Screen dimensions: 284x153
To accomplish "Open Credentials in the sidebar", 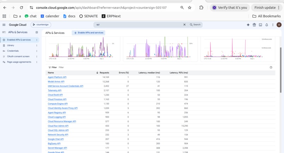I will [x=13, y=51].
